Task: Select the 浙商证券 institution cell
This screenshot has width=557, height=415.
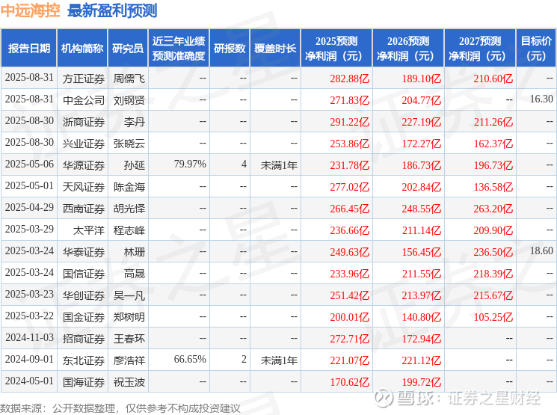Action: tap(84, 122)
